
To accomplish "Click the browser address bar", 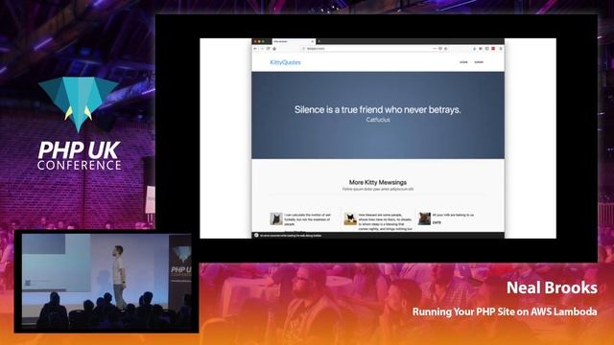I will [375, 49].
